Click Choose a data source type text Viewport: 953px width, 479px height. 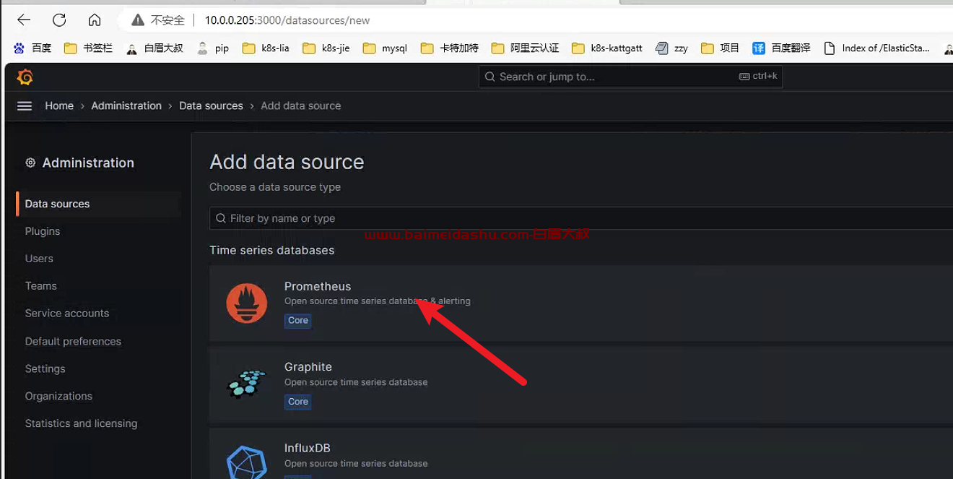275,187
